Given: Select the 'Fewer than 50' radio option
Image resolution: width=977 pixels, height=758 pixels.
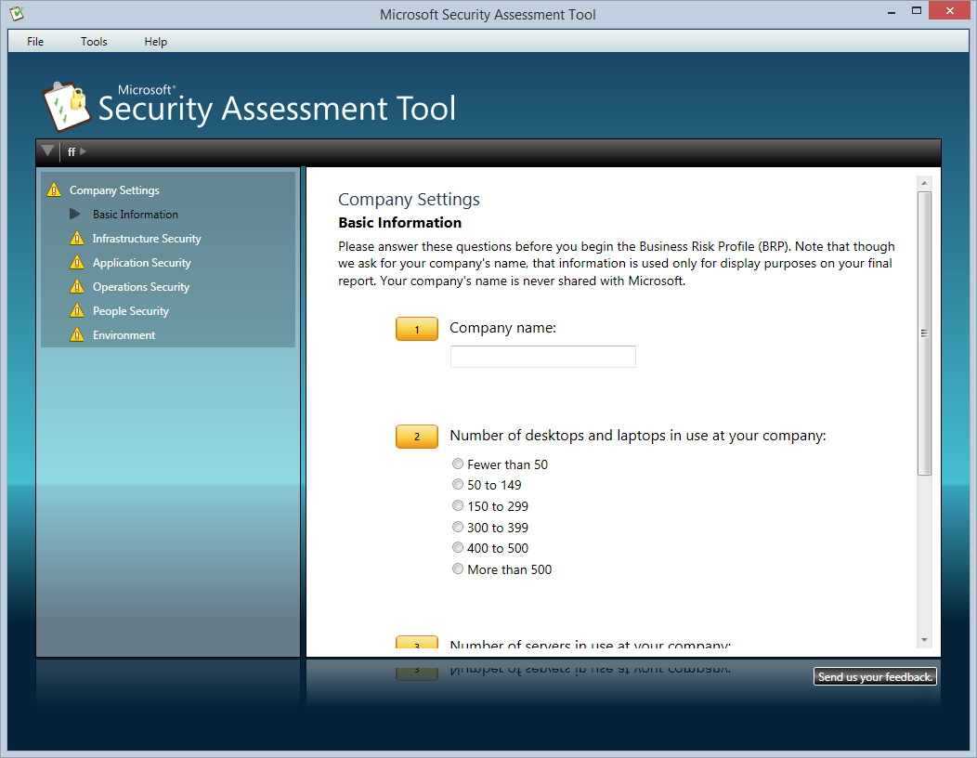Looking at the screenshot, I should [x=458, y=464].
